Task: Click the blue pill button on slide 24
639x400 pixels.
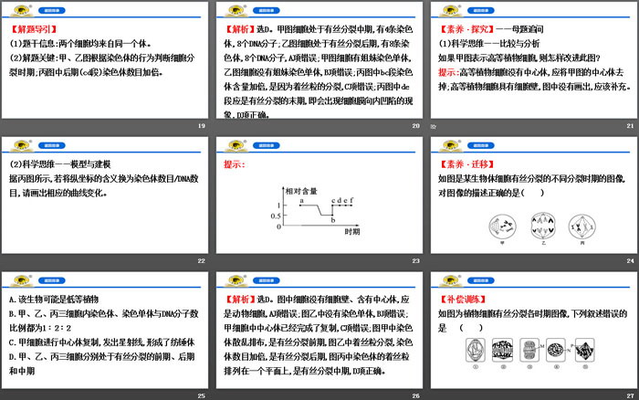Action: coord(481,145)
